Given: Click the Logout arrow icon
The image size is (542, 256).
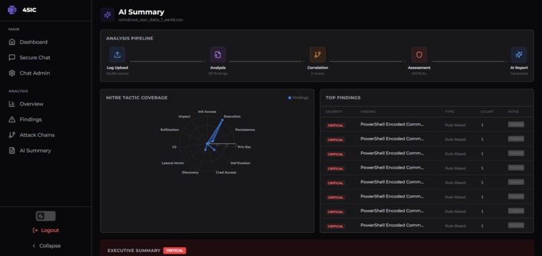Looking at the screenshot, I should coord(35,230).
